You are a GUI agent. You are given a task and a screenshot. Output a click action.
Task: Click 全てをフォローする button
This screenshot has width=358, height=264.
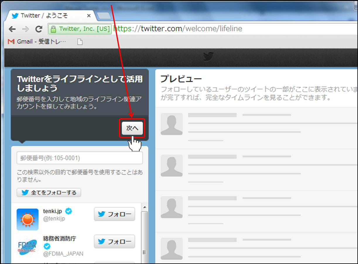point(49,193)
